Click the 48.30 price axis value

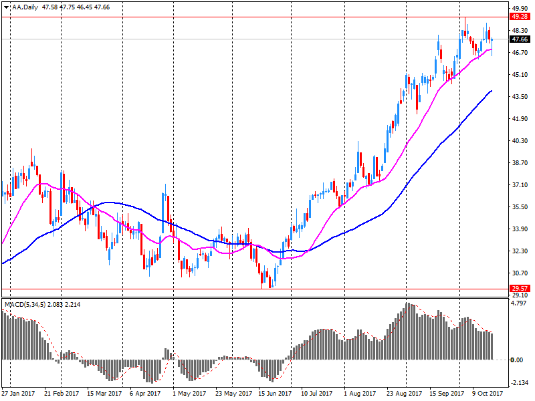tap(520, 30)
